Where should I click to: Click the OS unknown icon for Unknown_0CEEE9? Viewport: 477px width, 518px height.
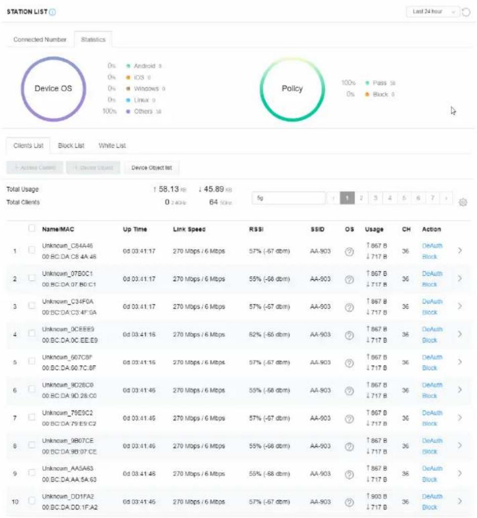click(x=349, y=335)
